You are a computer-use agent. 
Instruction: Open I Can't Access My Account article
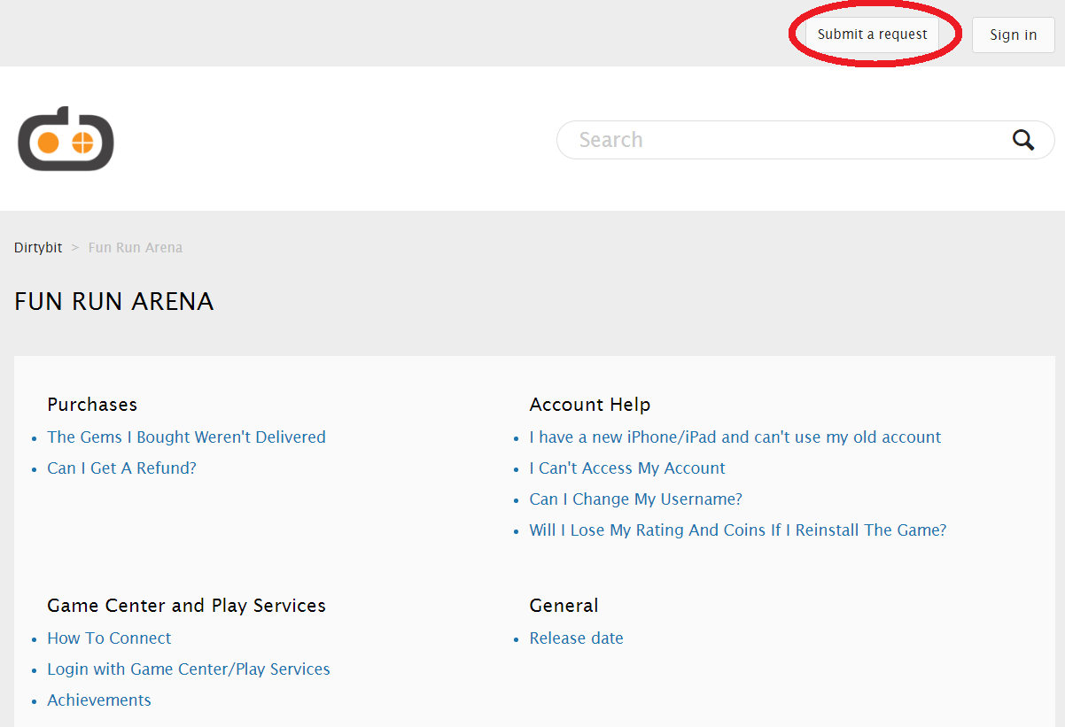[x=627, y=468]
